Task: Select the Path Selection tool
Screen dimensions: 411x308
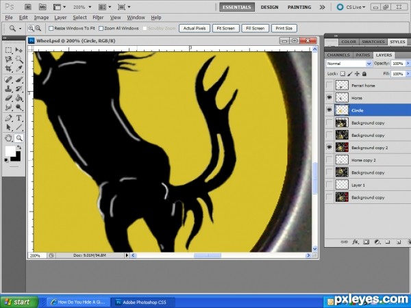Action: pos(9,127)
